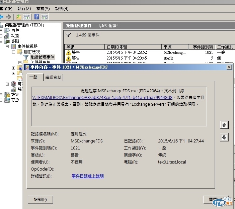235x209 pixels.
Task: Select the 功能 node icon
Action: pyautogui.click(x=7, y=36)
